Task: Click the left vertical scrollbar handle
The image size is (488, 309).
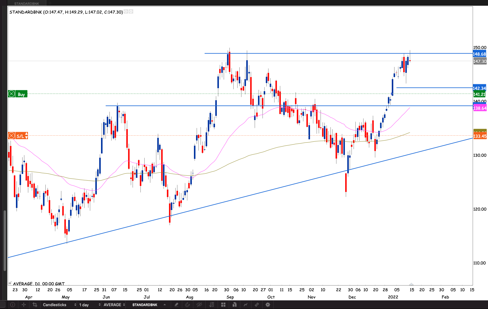Action: click(x=5, y=241)
